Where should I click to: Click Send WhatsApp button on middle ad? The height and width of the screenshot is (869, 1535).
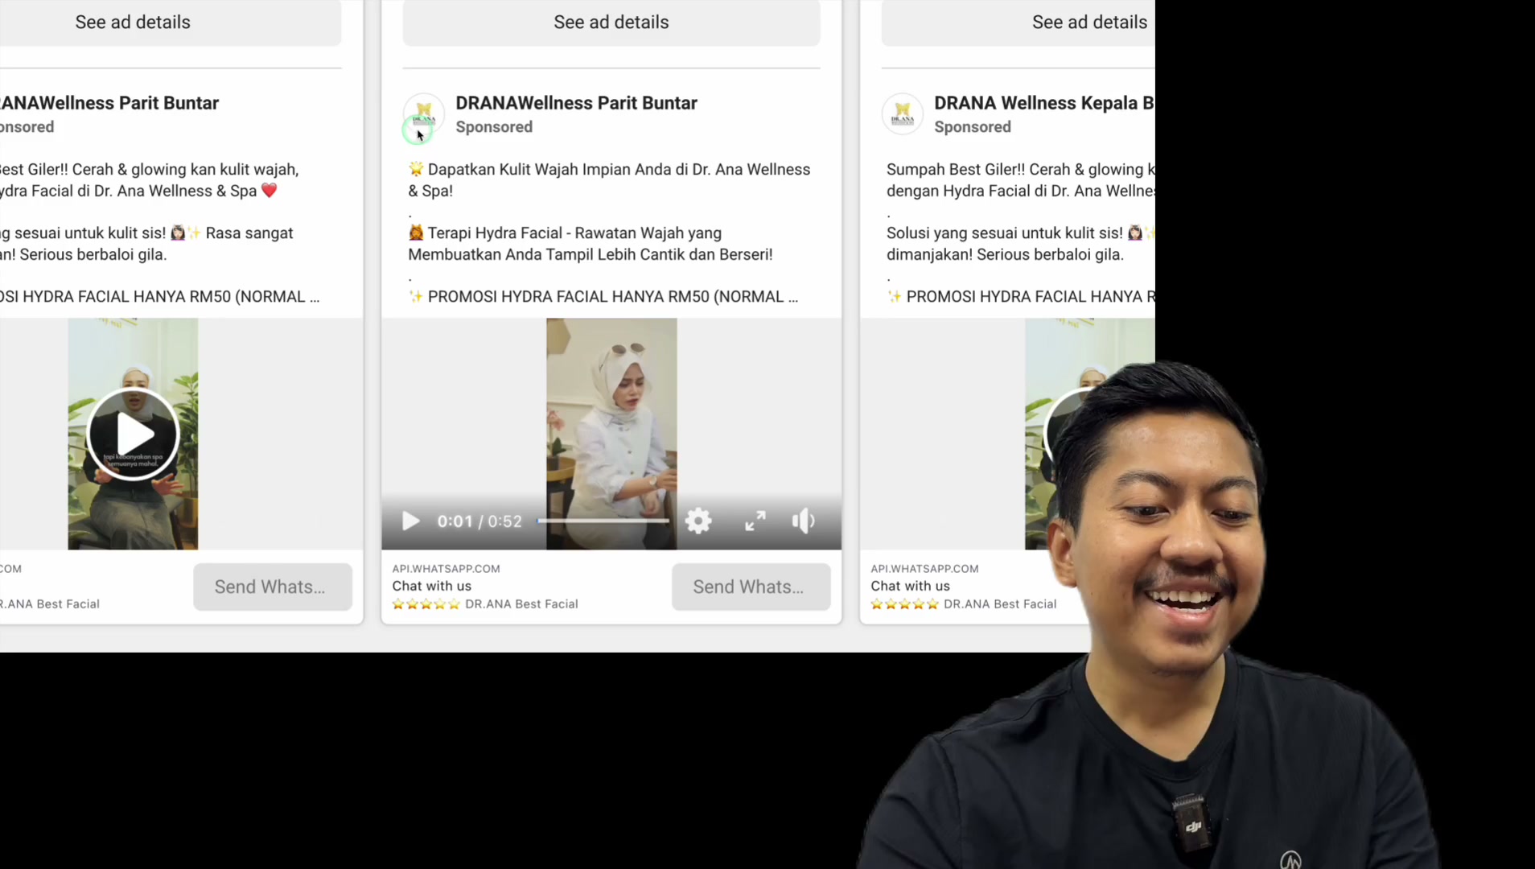(x=751, y=587)
